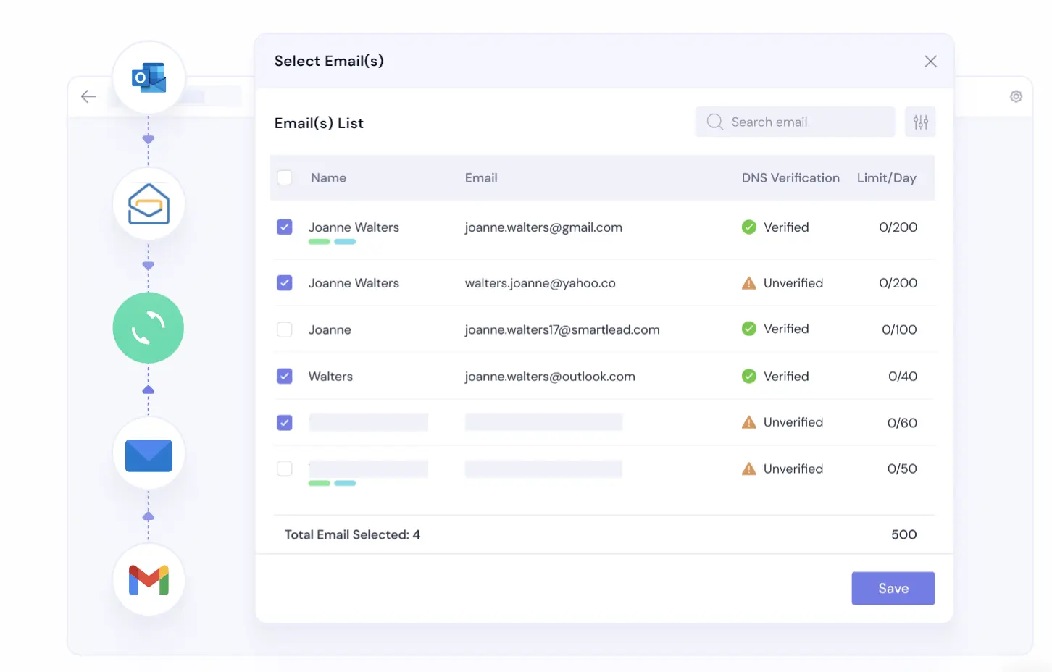
Task: Click the blue mail envelope icon
Action: [x=149, y=455]
